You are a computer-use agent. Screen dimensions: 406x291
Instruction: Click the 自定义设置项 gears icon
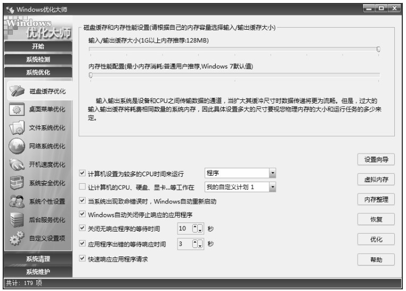(17, 238)
